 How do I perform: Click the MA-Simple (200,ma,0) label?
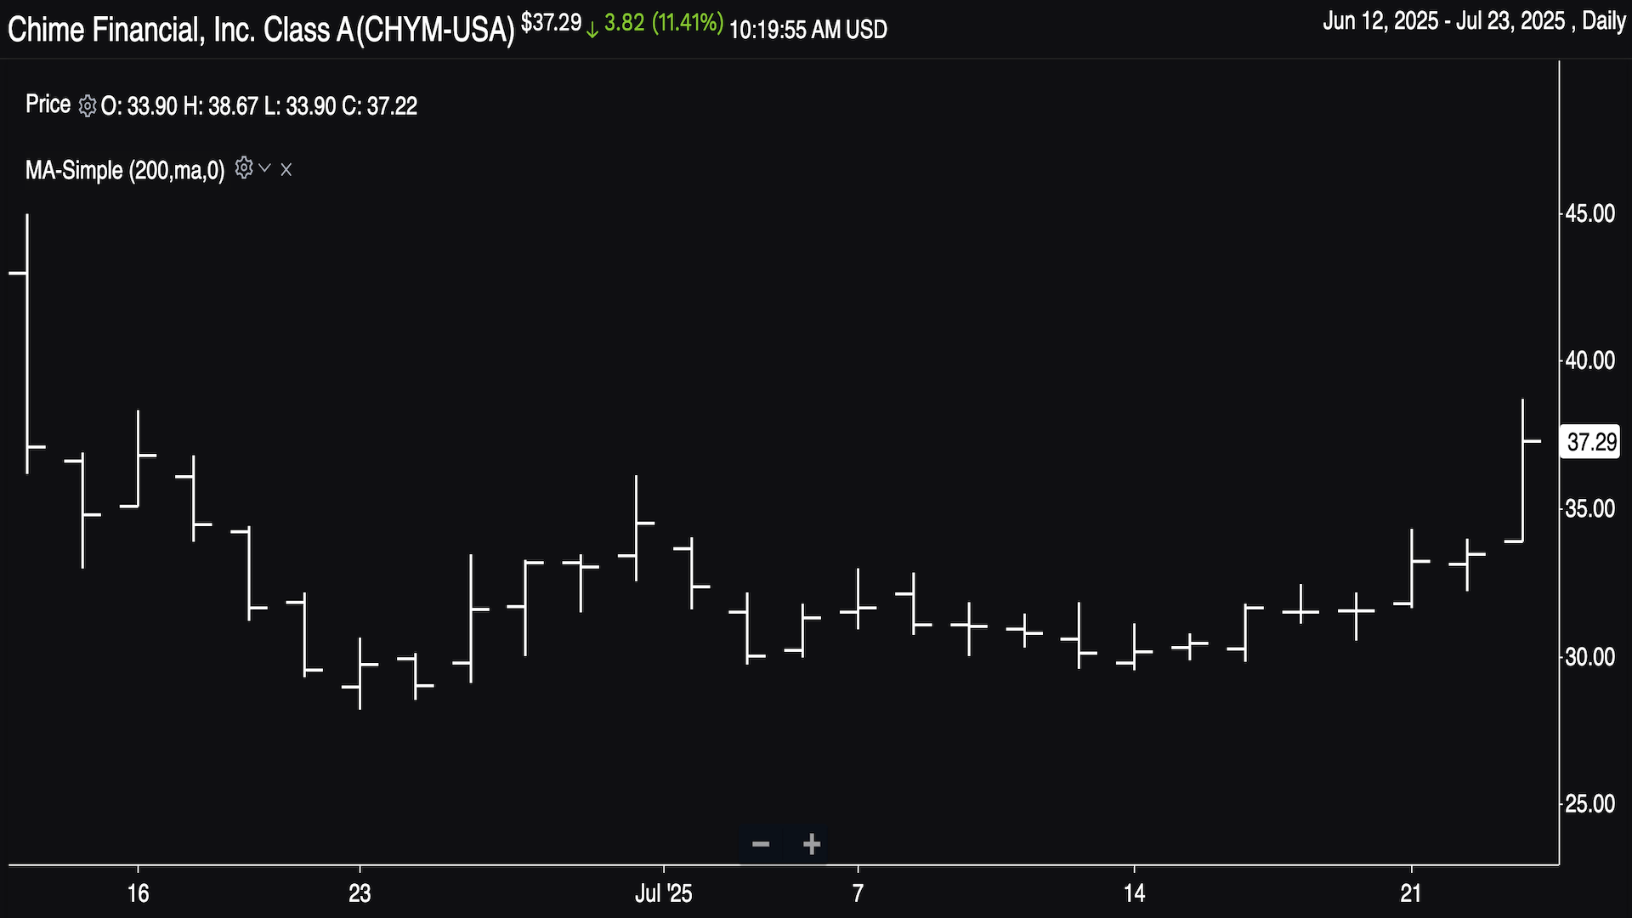125,170
